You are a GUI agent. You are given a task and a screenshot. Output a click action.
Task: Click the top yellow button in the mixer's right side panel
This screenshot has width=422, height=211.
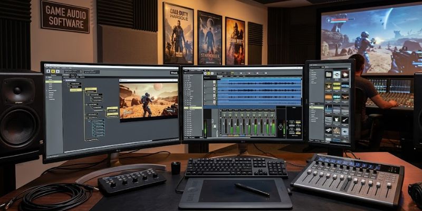pyautogui.click(x=298, y=122)
